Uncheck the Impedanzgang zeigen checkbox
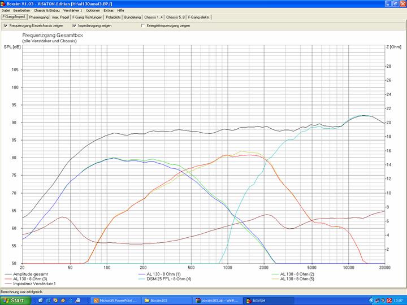Image resolution: width=407 pixels, height=305 pixels. coord(74,25)
